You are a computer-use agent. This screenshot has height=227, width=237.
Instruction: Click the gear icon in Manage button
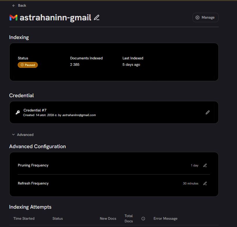197,17
